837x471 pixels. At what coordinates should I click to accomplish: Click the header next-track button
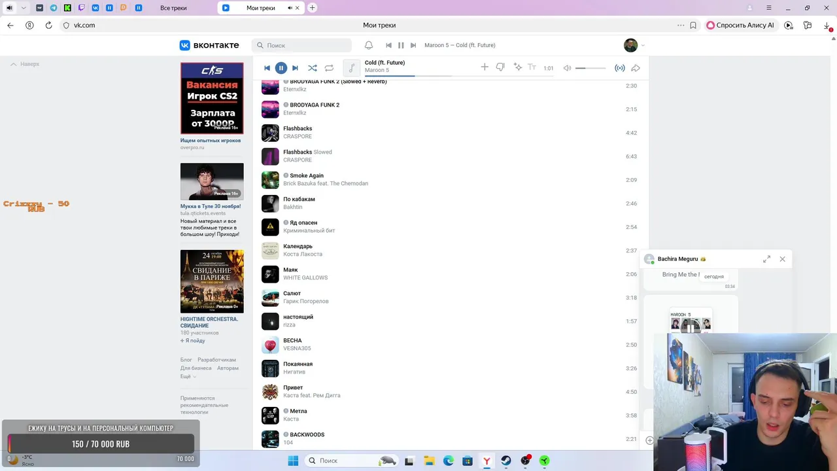click(413, 45)
